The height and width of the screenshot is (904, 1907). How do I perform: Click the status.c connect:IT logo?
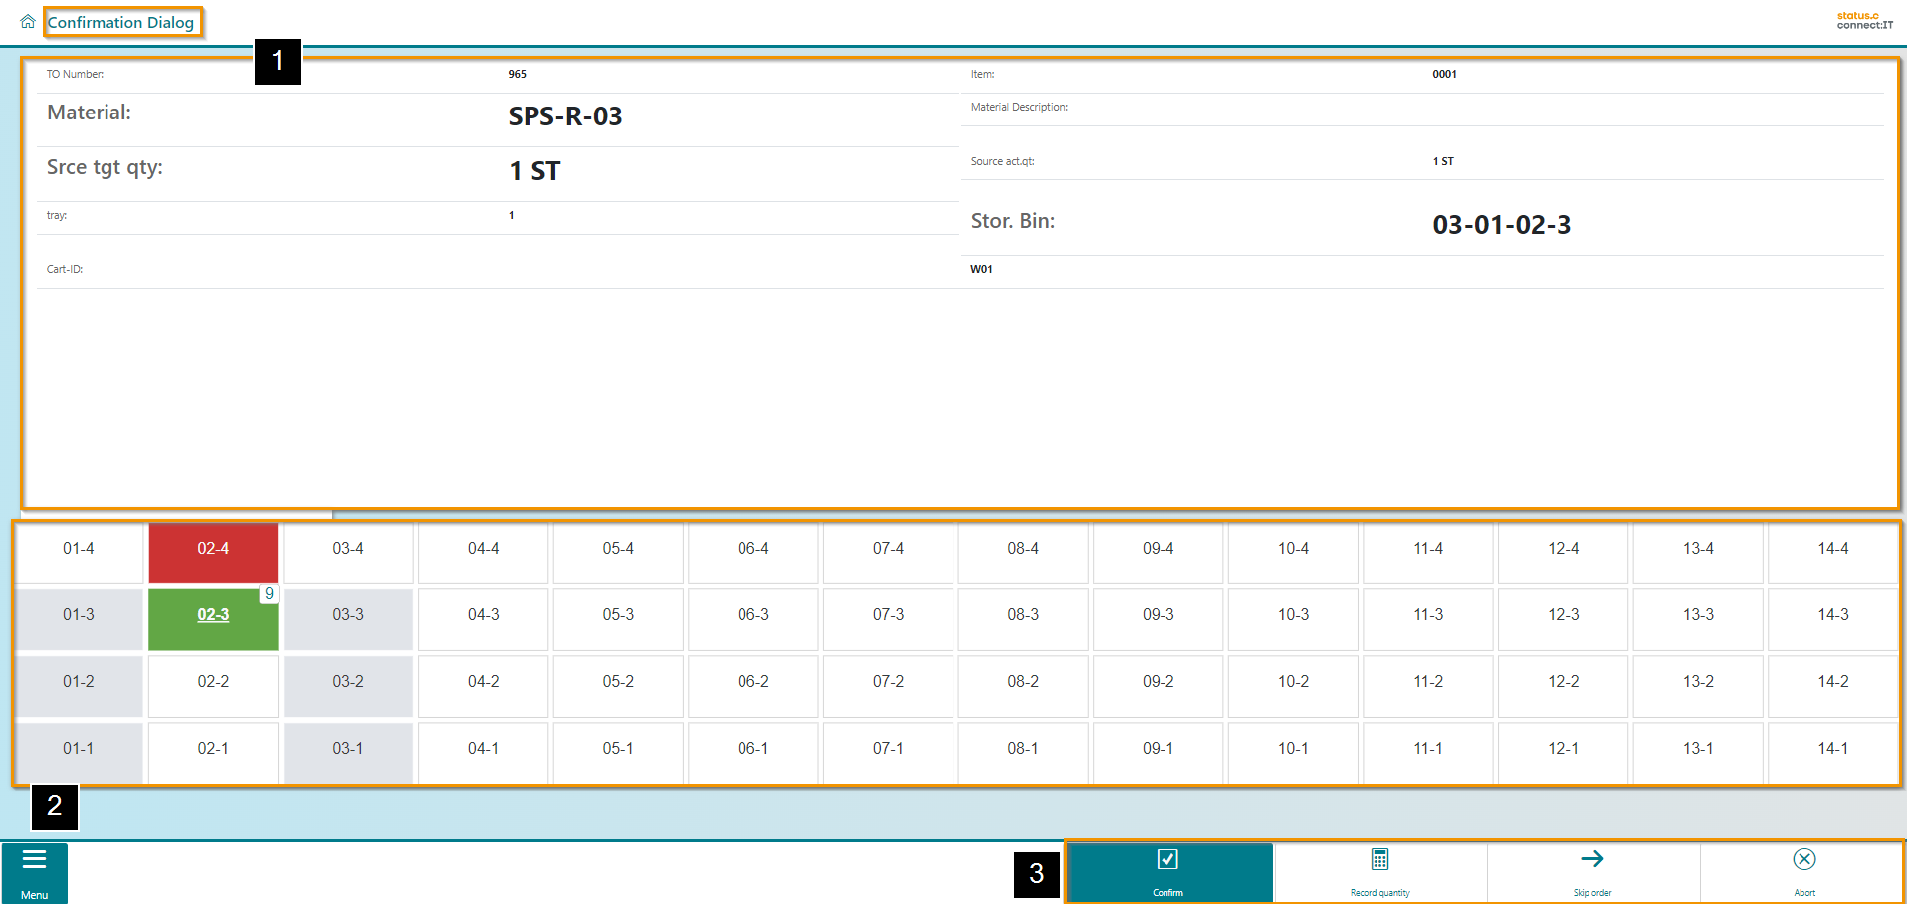click(1864, 20)
